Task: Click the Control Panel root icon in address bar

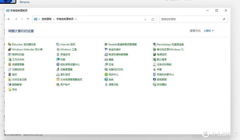Action: pyautogui.click(x=36, y=19)
